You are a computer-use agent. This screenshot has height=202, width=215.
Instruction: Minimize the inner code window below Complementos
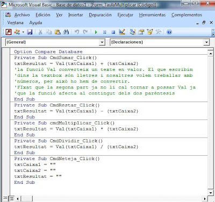(x=198, y=23)
